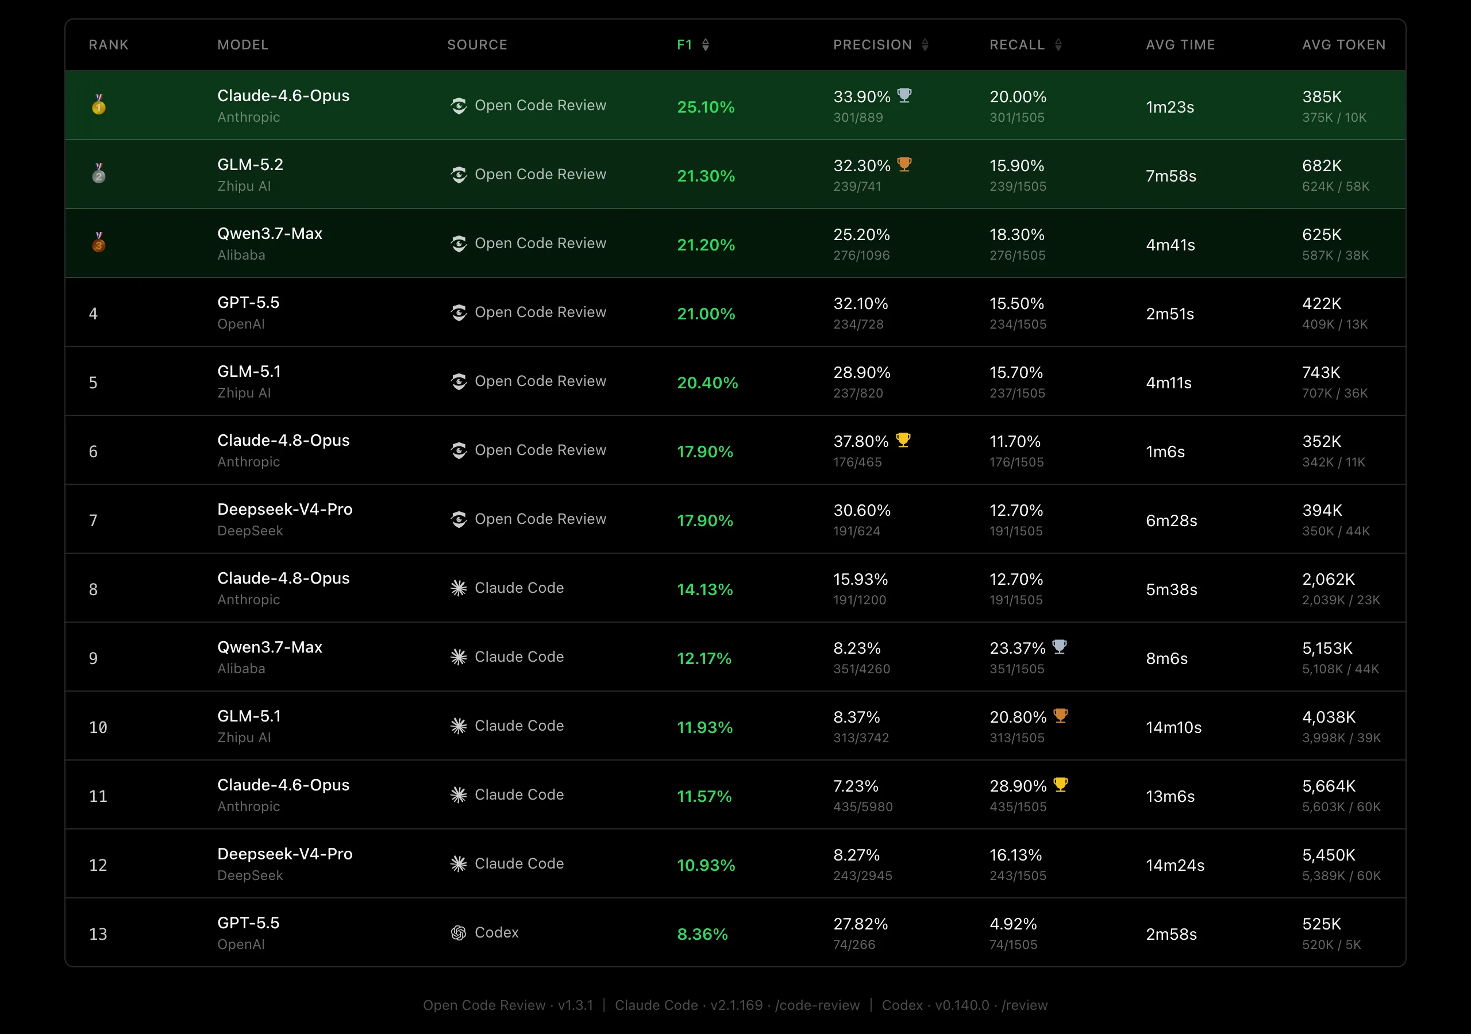Click the 74/1505 recall fraction
The height and width of the screenshot is (1034, 1471).
click(1013, 945)
